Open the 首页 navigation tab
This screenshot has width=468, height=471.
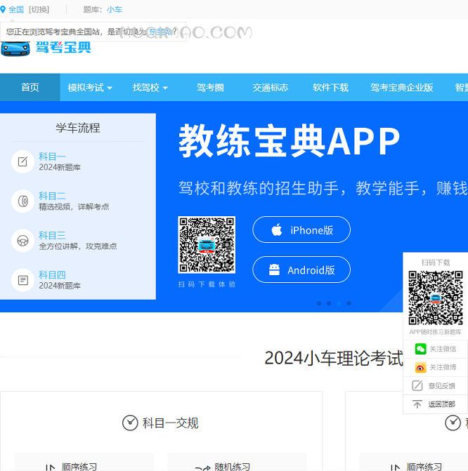(x=30, y=88)
